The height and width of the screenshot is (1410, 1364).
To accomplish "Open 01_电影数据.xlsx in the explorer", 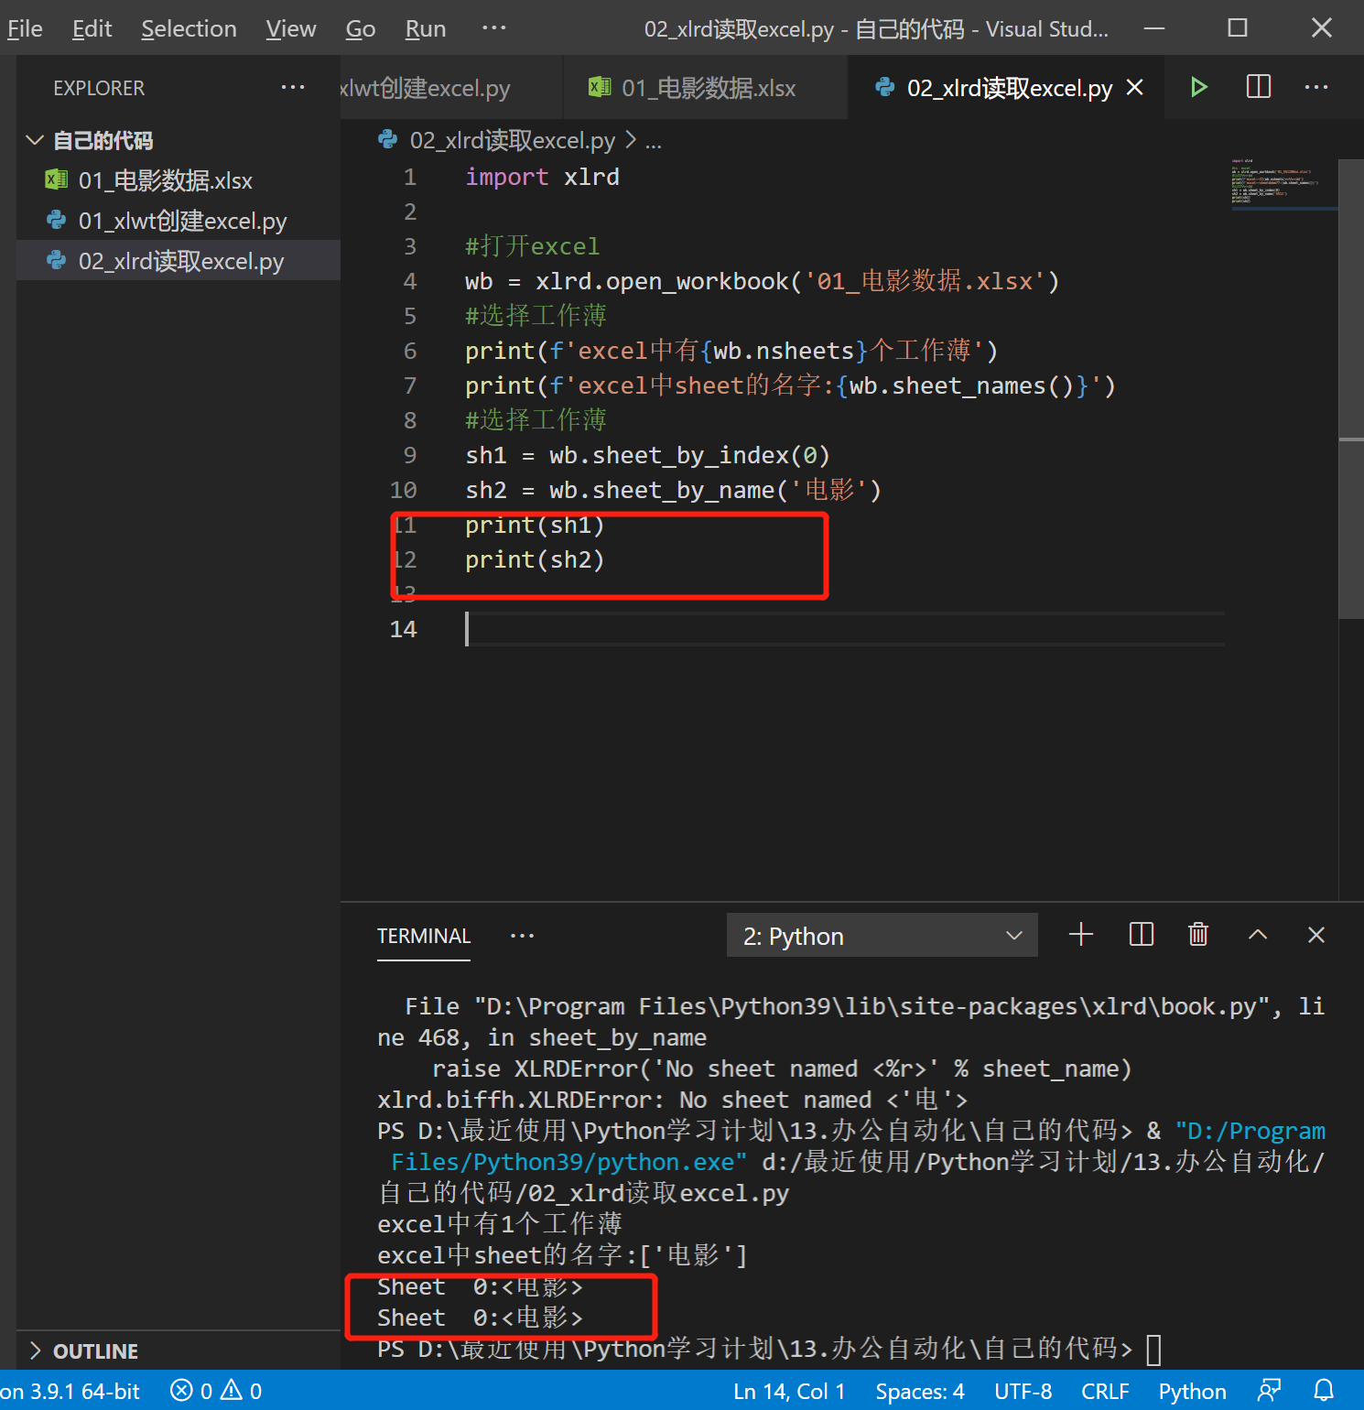I will pos(179,180).
